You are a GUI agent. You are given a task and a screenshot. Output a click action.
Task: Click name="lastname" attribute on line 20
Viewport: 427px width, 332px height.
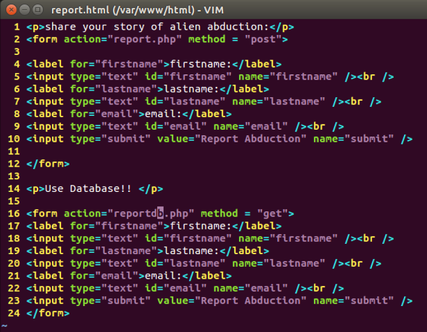(x=279, y=264)
